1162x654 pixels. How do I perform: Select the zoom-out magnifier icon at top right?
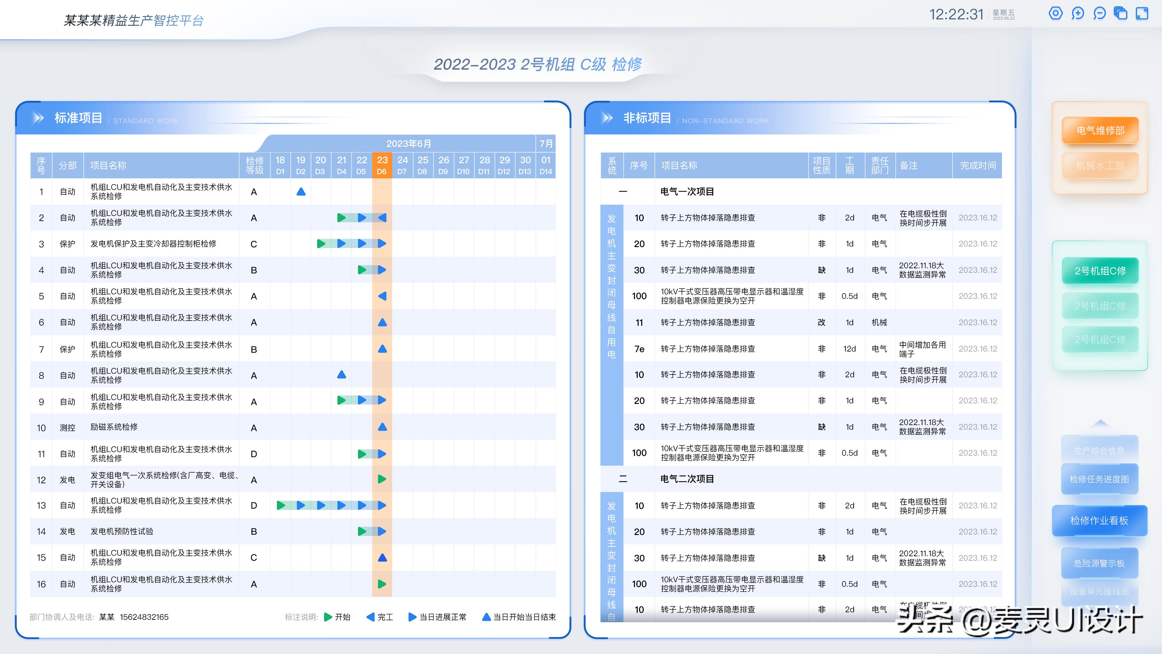coord(1099,14)
